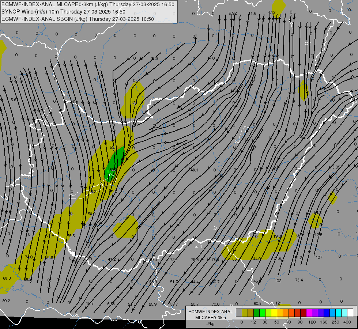Click the 39.2 value on the map

6,301
